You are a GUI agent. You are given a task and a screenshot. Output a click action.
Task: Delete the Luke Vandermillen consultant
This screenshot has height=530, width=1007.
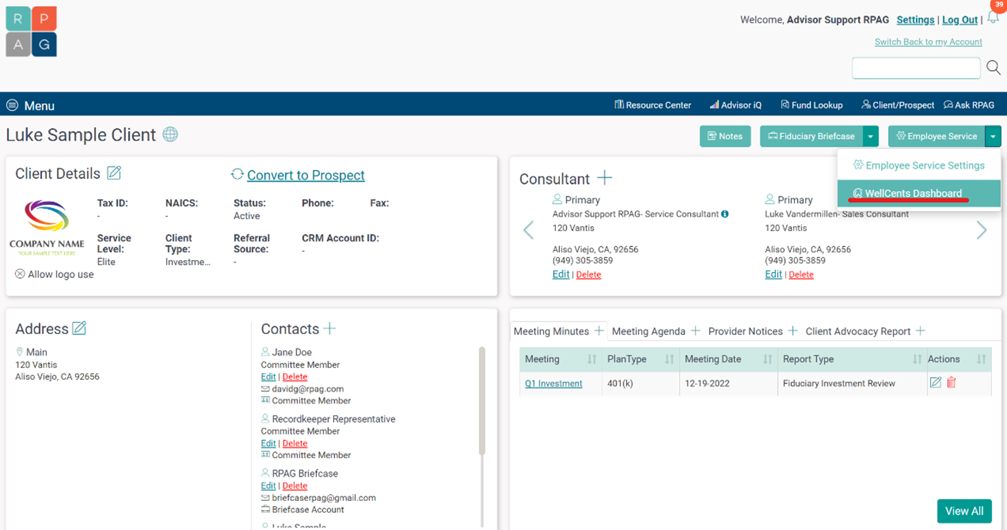(x=801, y=274)
